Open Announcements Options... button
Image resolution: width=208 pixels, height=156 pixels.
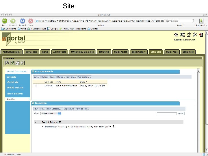[72, 77]
